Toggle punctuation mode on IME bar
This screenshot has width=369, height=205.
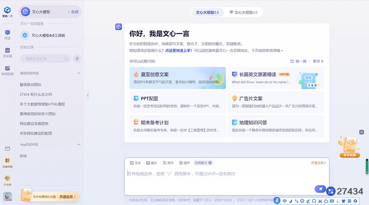point(296,201)
